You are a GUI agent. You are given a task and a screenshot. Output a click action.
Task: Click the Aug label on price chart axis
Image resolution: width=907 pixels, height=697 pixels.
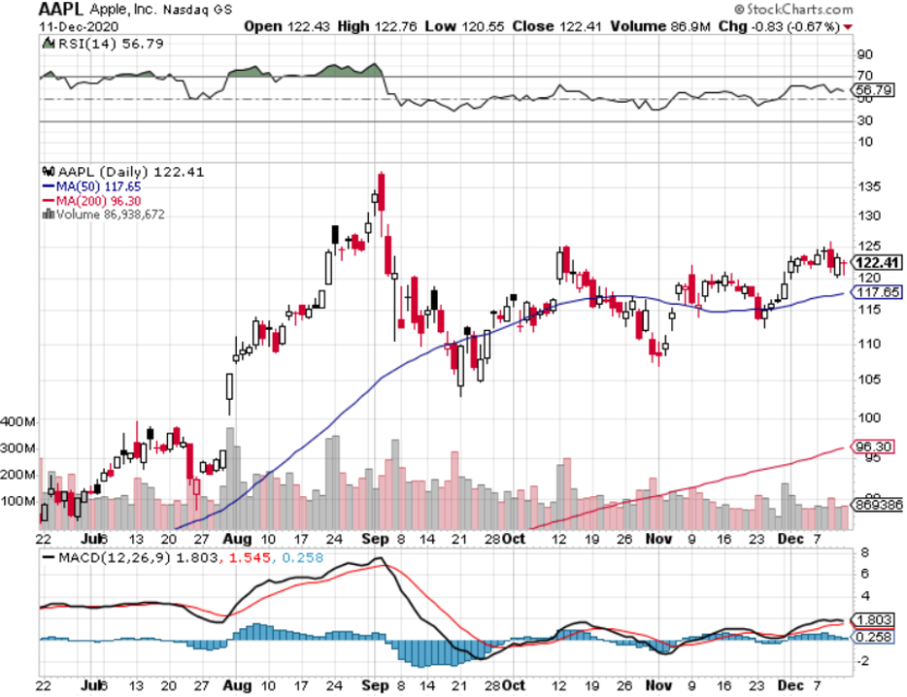(x=237, y=539)
